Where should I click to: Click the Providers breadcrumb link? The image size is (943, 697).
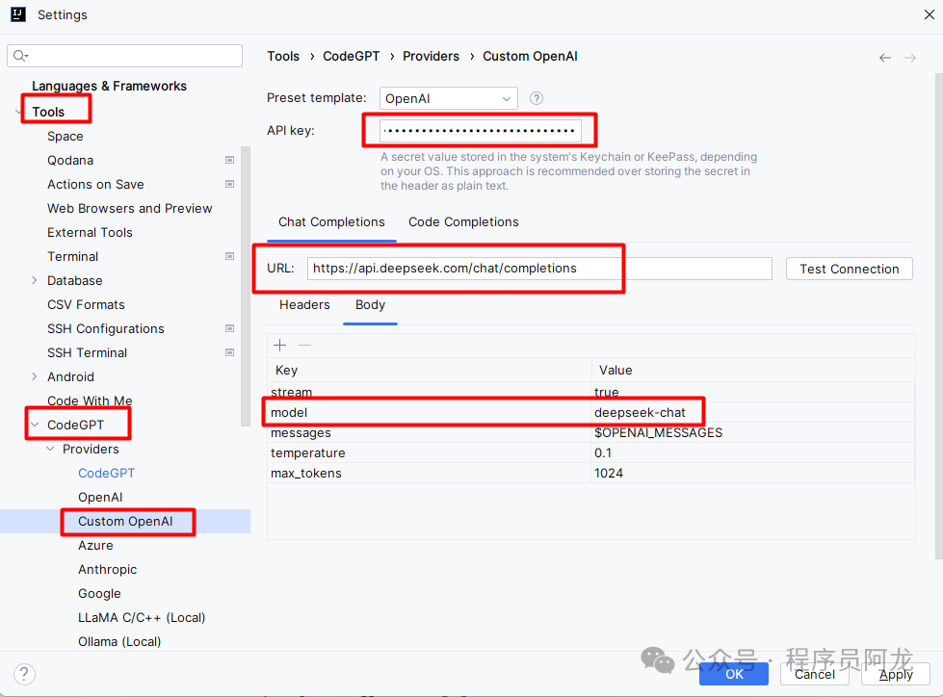click(431, 56)
